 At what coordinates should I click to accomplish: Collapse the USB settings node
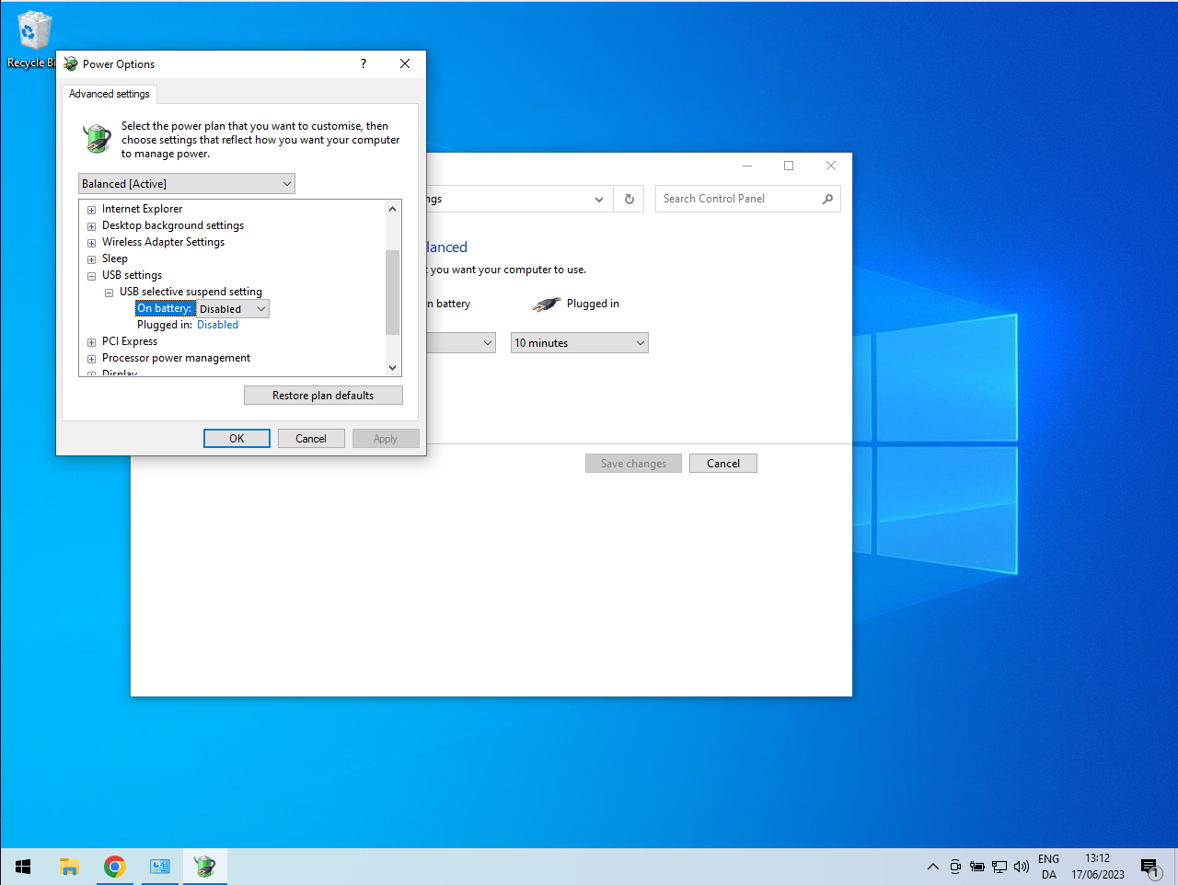tap(91, 276)
